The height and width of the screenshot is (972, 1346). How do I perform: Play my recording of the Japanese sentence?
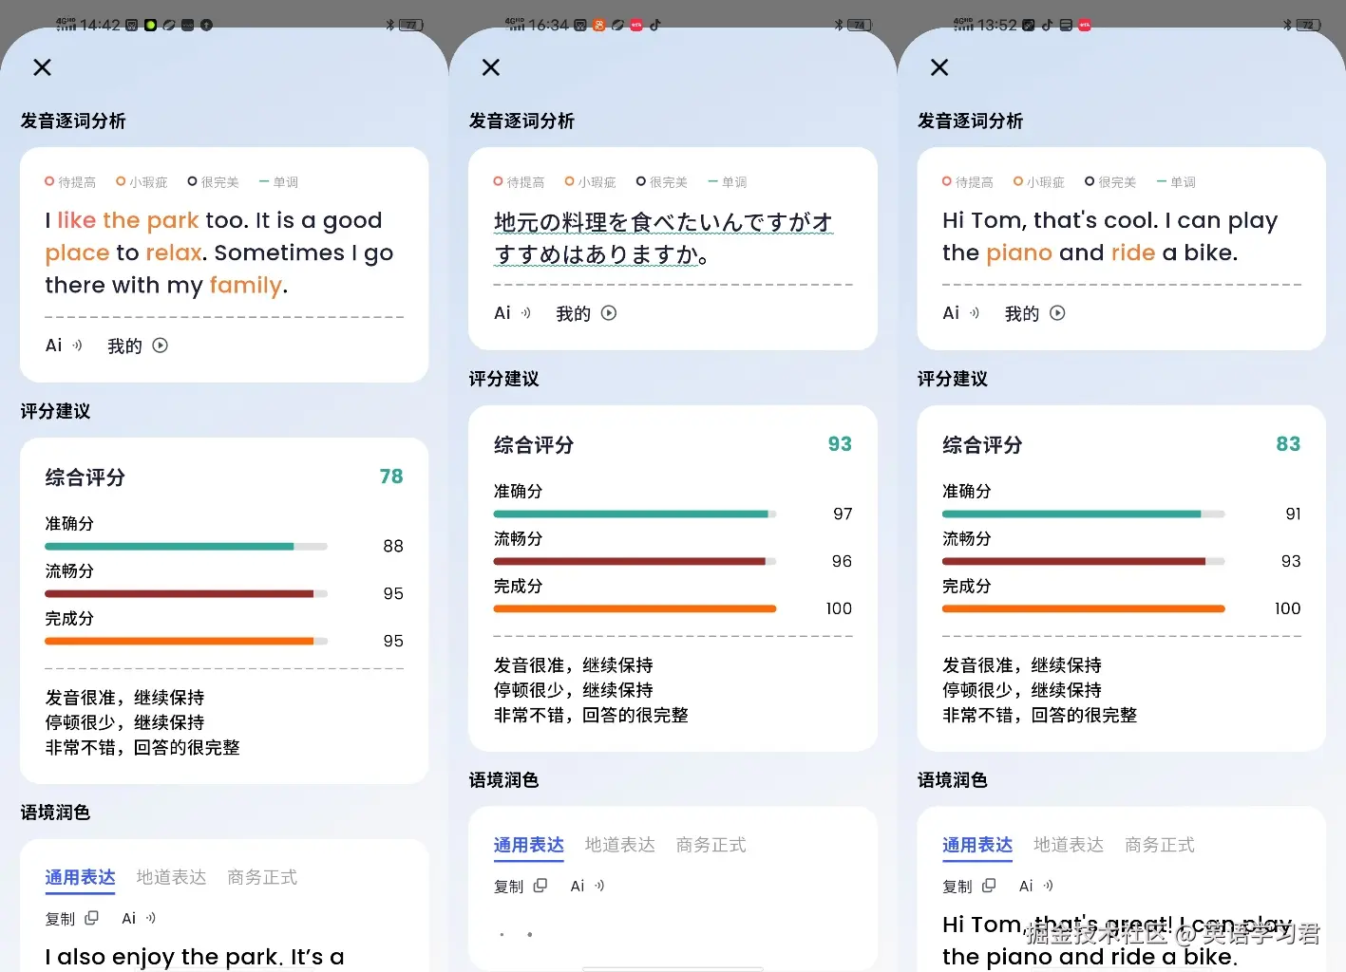[586, 313]
